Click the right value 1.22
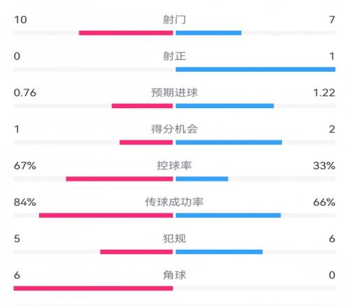Screen dimensions: 349x307 325,93
